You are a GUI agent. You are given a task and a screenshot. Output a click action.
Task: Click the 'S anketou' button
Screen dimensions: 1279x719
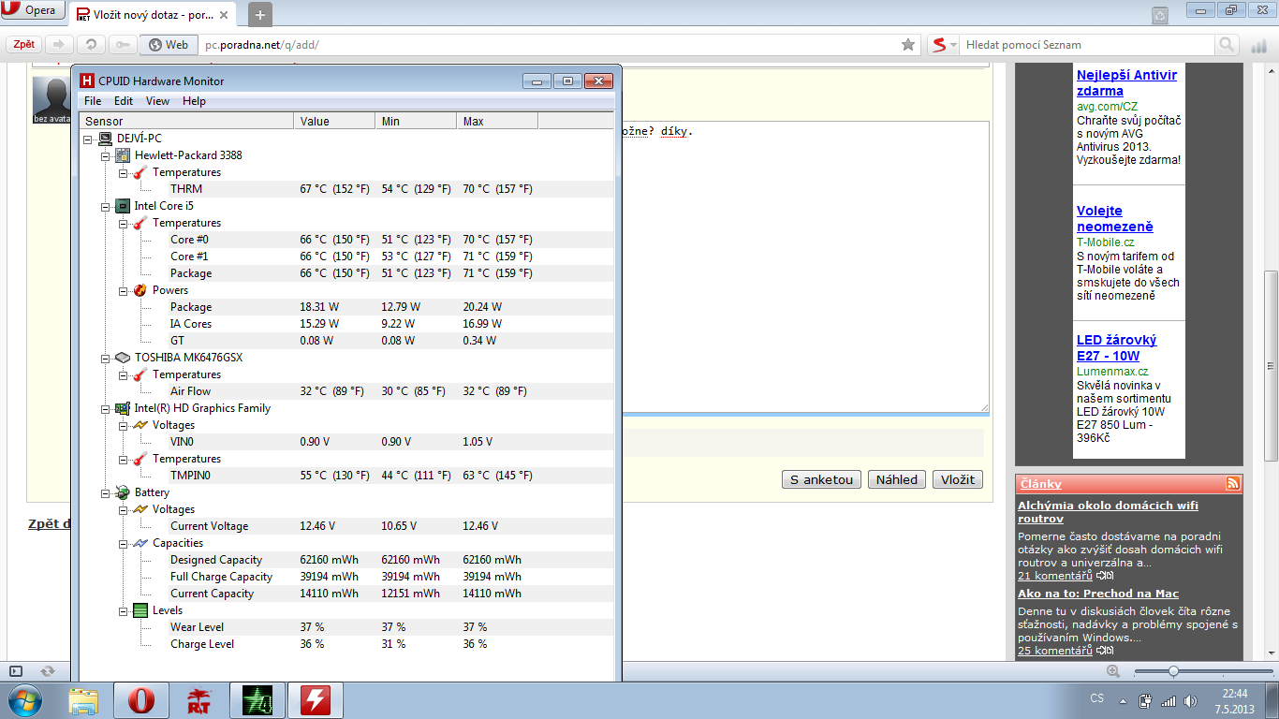pyautogui.click(x=821, y=479)
